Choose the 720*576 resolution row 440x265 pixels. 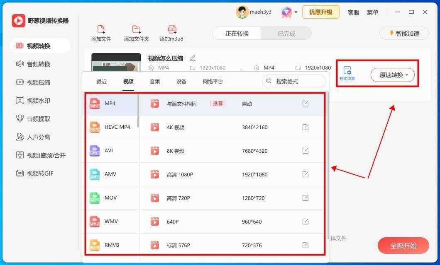tap(232, 245)
